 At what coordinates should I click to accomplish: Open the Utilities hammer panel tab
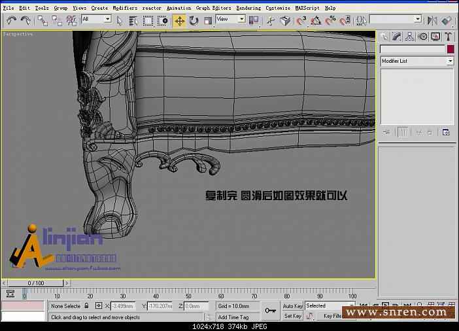(x=447, y=37)
